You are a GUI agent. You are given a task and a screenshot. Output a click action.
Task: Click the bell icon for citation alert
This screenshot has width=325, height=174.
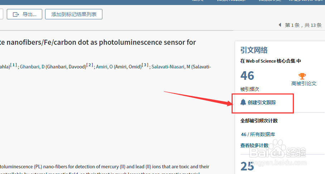pyautogui.click(x=243, y=102)
